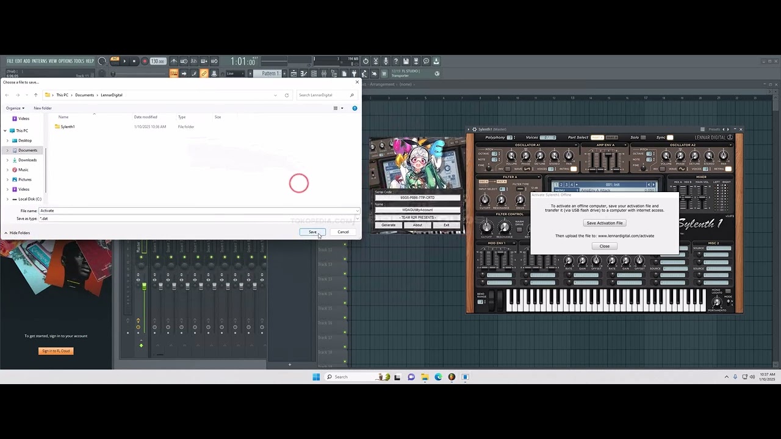781x439 pixels.
Task: Select PART B in Sylenth1
Action: [x=612, y=137]
